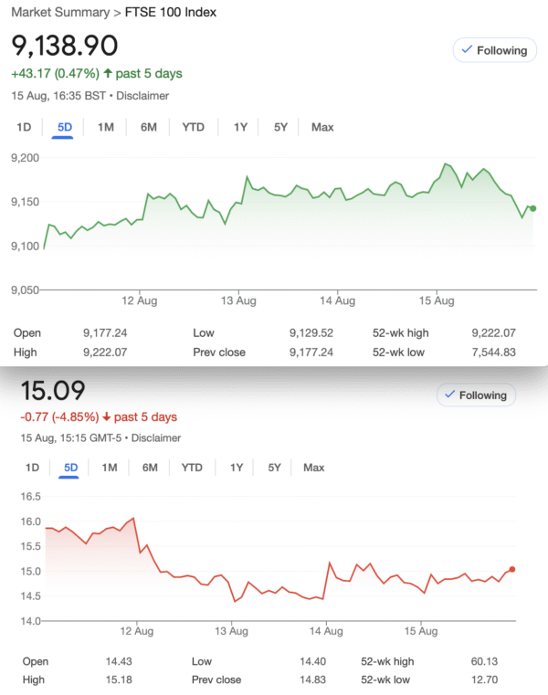This screenshot has width=548, height=695.
Task: Select 6M range tab on red chart
Action: click(x=150, y=468)
